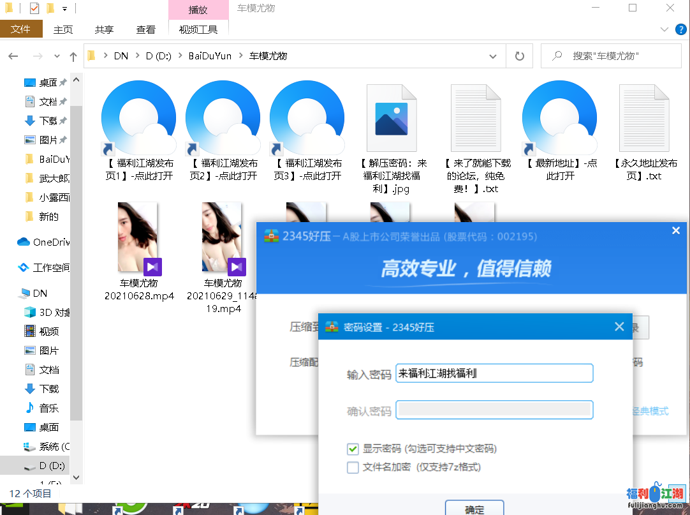Open the recent locations dropdown arrow
This screenshot has height=515, width=690.
pyautogui.click(x=57, y=56)
